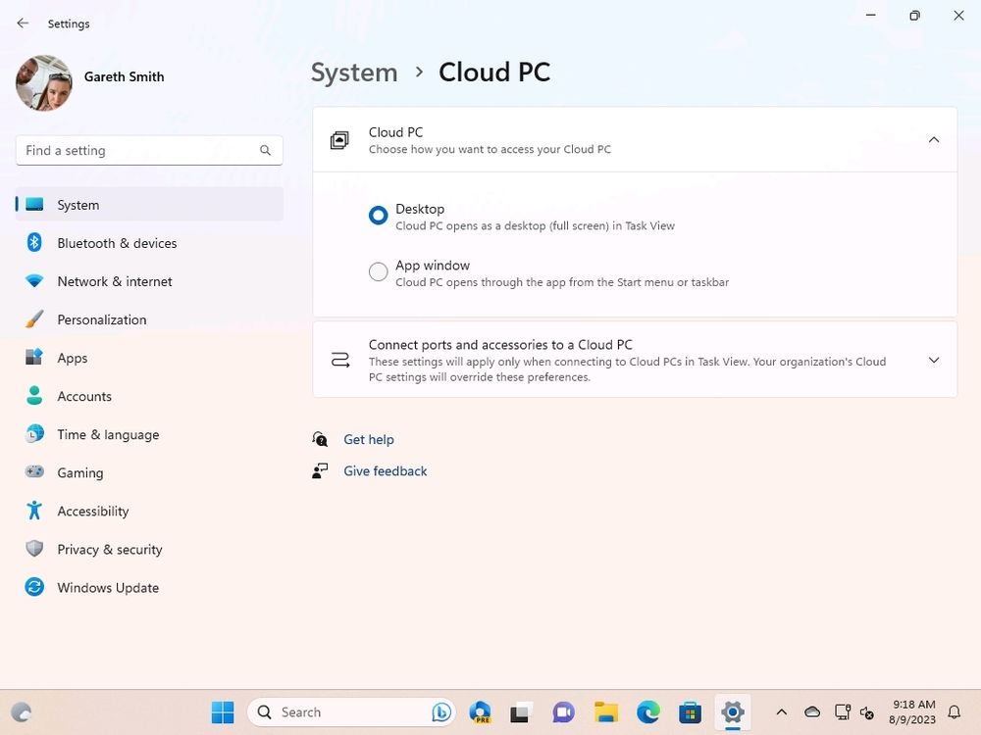Screen dimensions: 981x735
Task: Open the Chat (Teams) taskbar icon
Action: coord(563,712)
